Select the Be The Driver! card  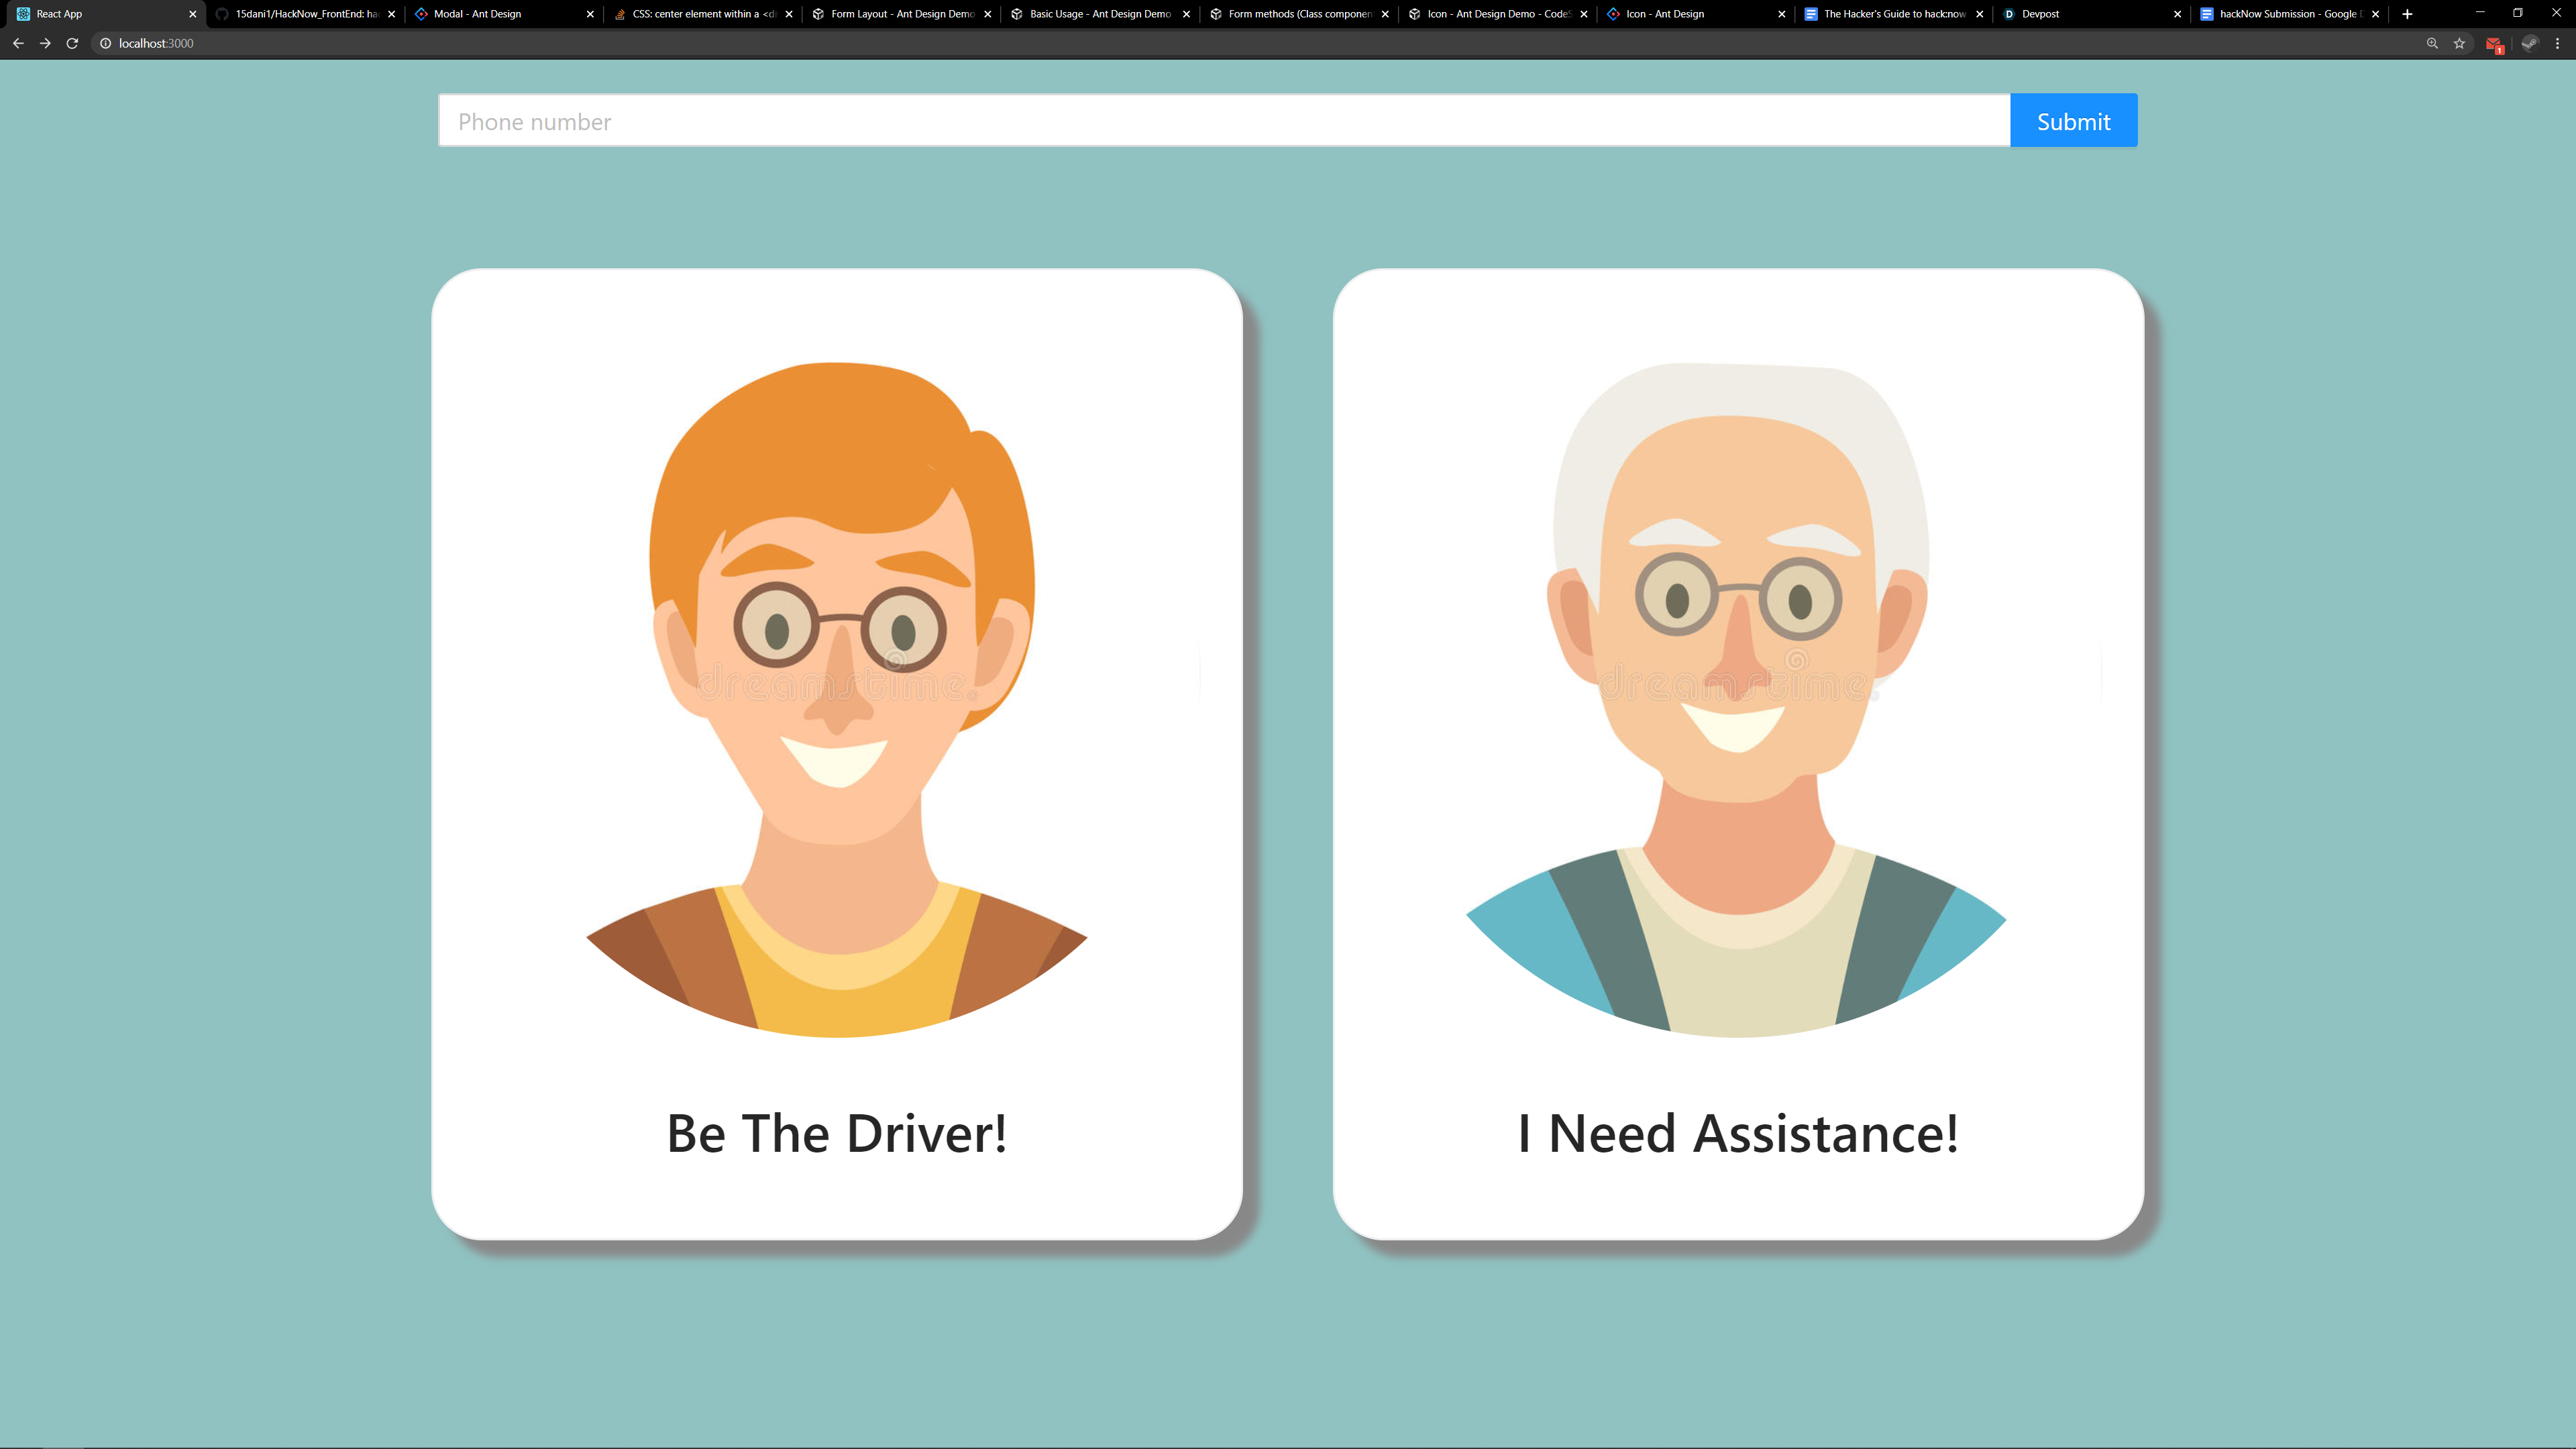point(836,754)
